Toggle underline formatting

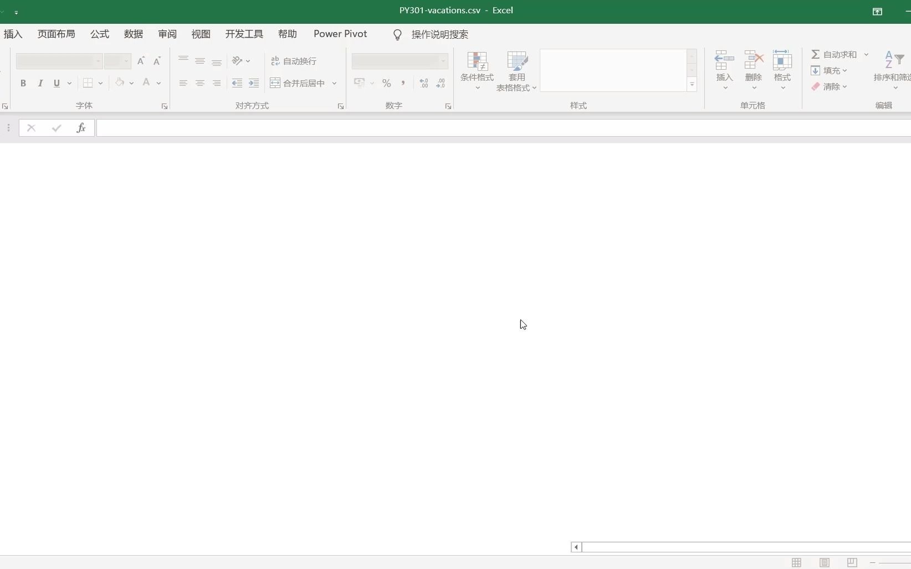pos(57,83)
